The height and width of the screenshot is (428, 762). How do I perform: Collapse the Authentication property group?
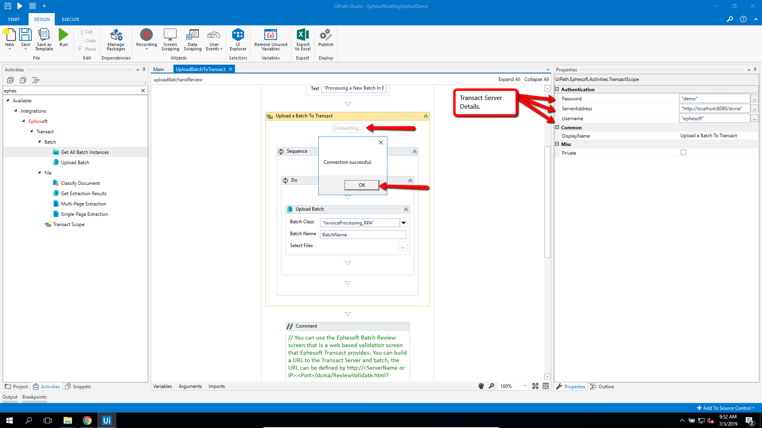click(x=557, y=89)
